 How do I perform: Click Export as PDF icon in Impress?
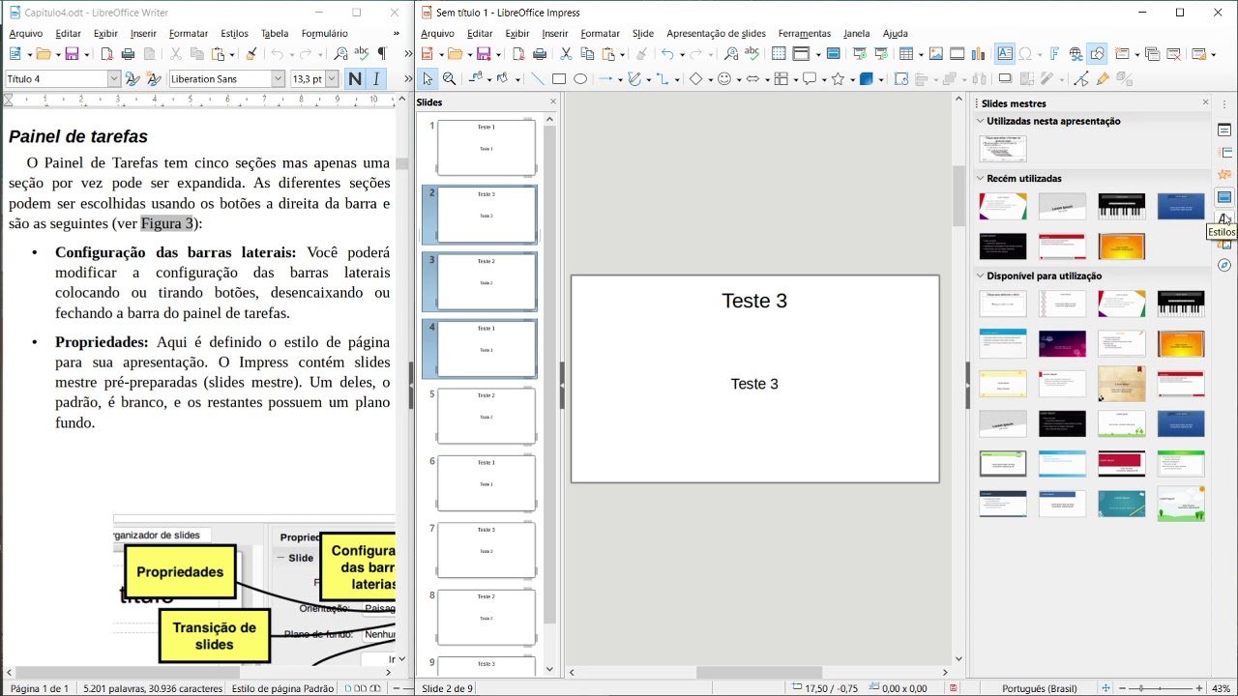coord(518,54)
